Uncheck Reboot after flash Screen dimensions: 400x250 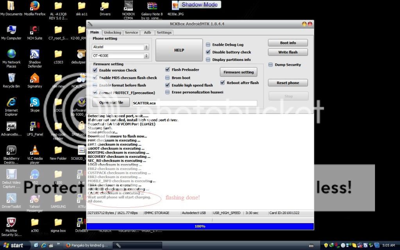point(223,83)
